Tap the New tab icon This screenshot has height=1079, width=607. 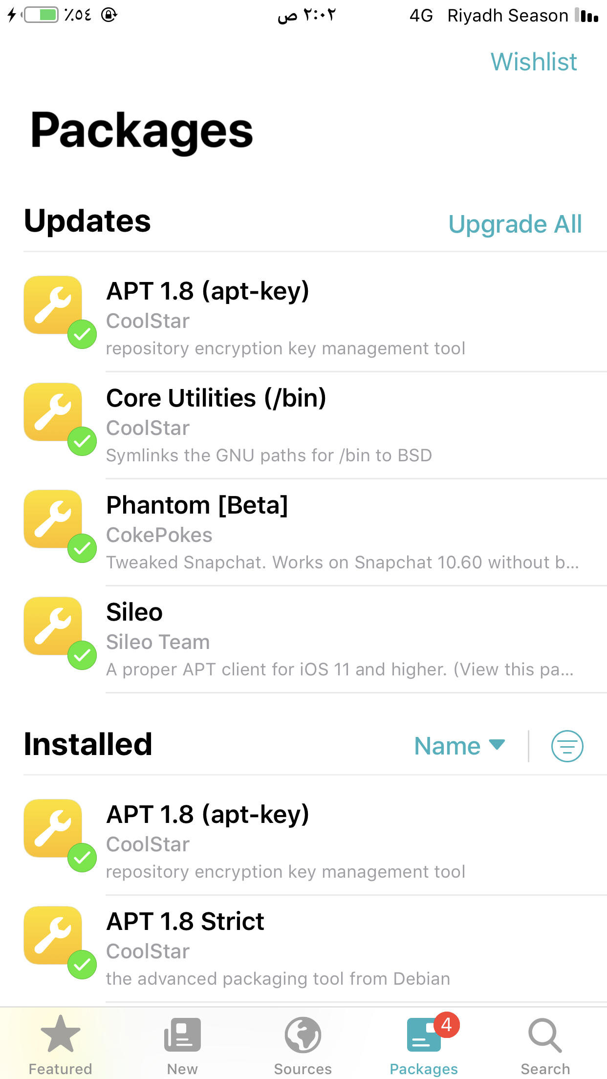[182, 1034]
